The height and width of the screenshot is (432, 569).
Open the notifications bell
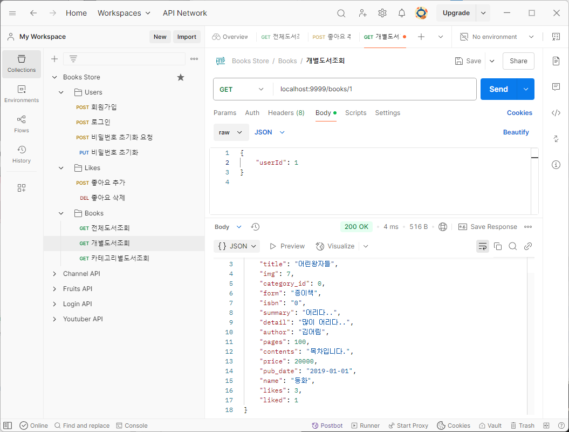pyautogui.click(x=402, y=13)
